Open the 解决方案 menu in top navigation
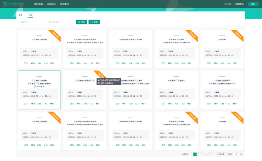The width and height of the screenshot is (262, 161). click(x=39, y=4)
